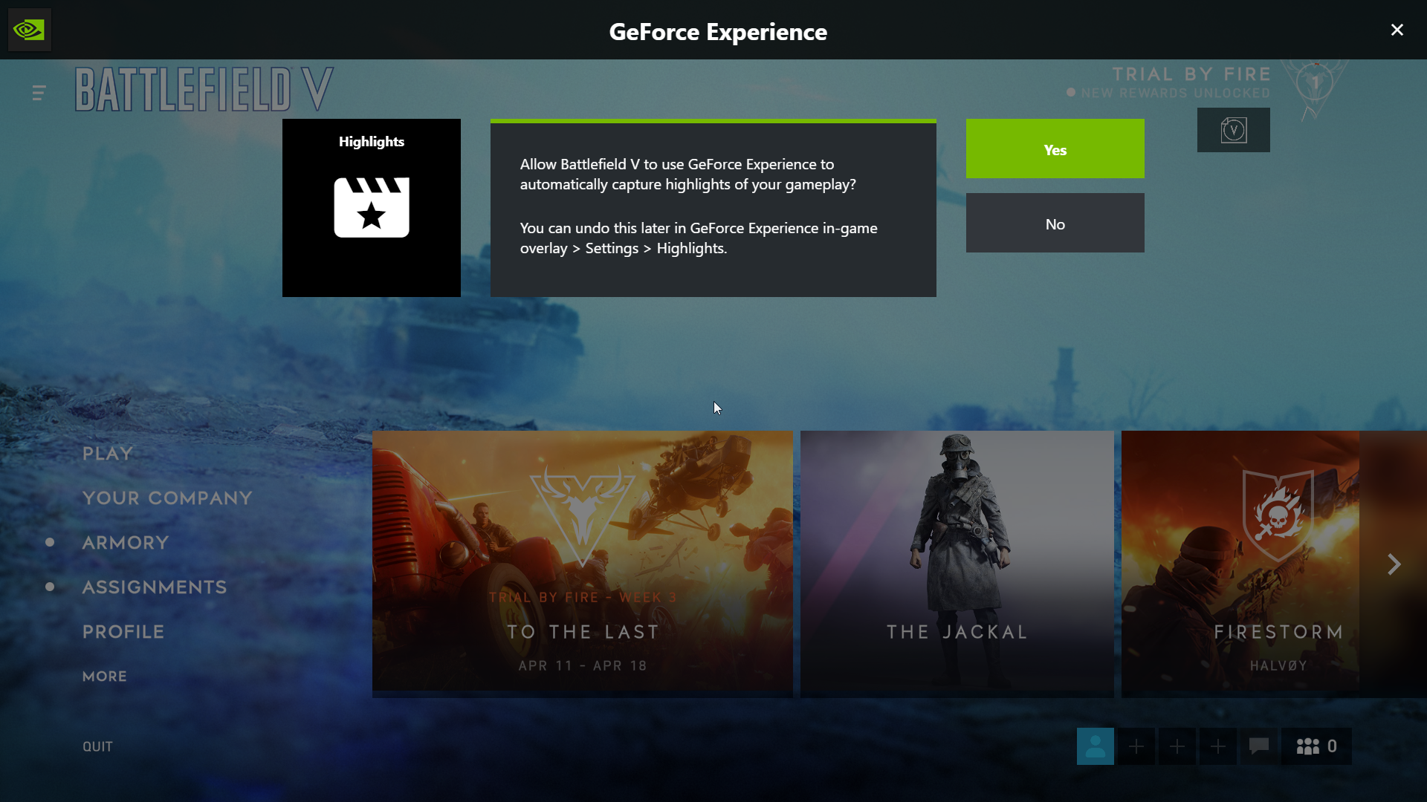Click Yes to allow GeForce Highlights capture

pyautogui.click(x=1055, y=149)
